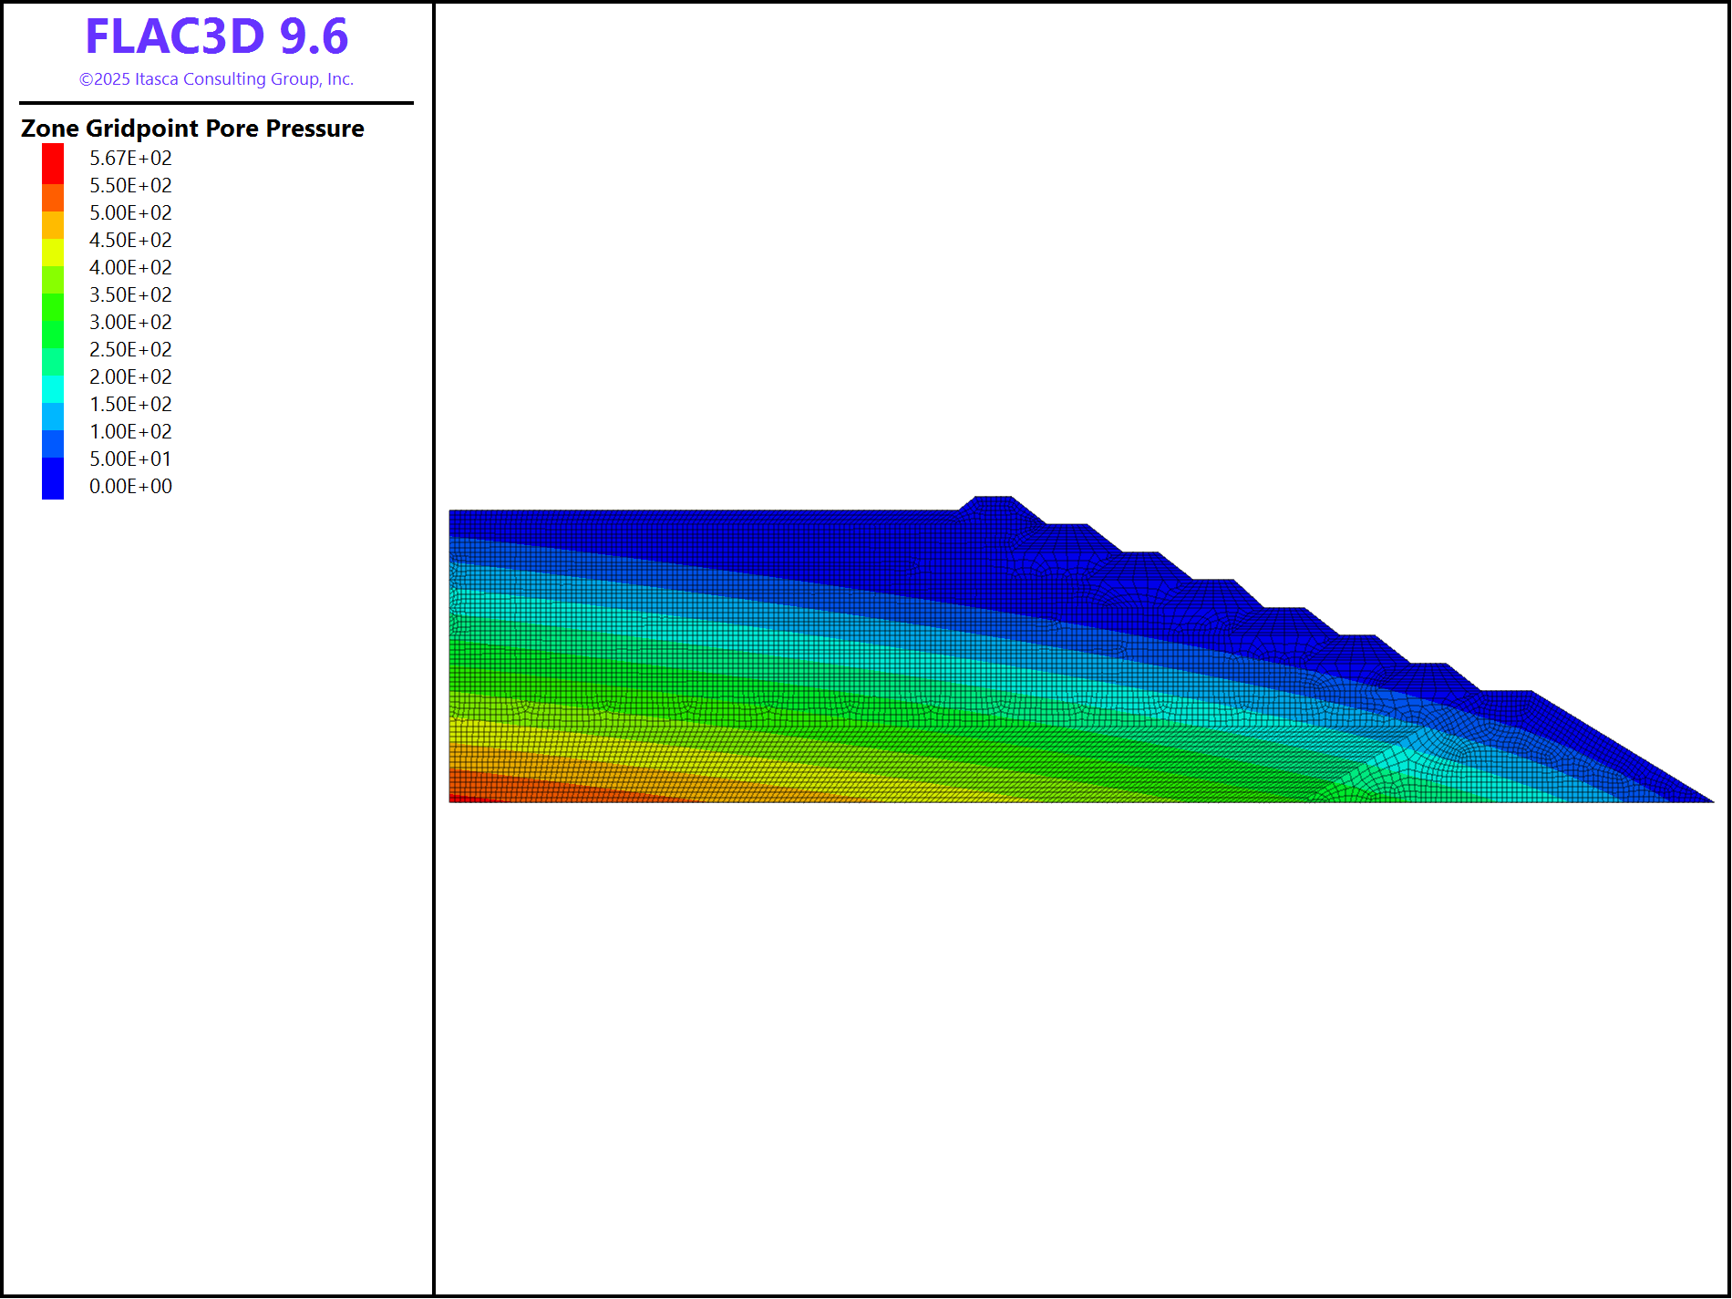Click the bright orange legend swatch beside 5.00E+02
Screen dimensions: 1732x1299
[53, 224]
